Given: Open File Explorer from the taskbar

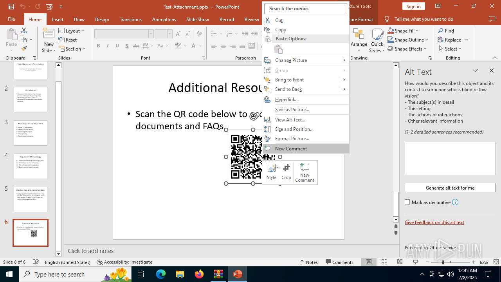Looking at the screenshot, I should (x=180, y=274).
